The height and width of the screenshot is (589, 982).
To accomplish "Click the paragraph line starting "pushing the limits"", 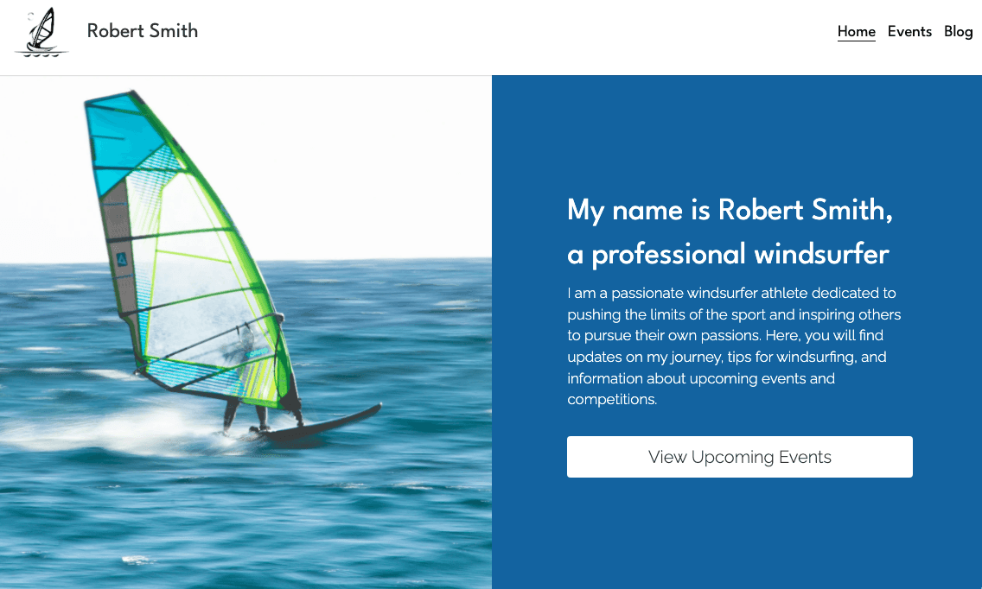I will point(734,314).
